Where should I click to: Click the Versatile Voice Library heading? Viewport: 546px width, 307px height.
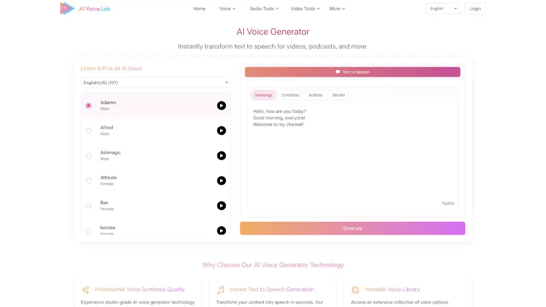point(392,289)
